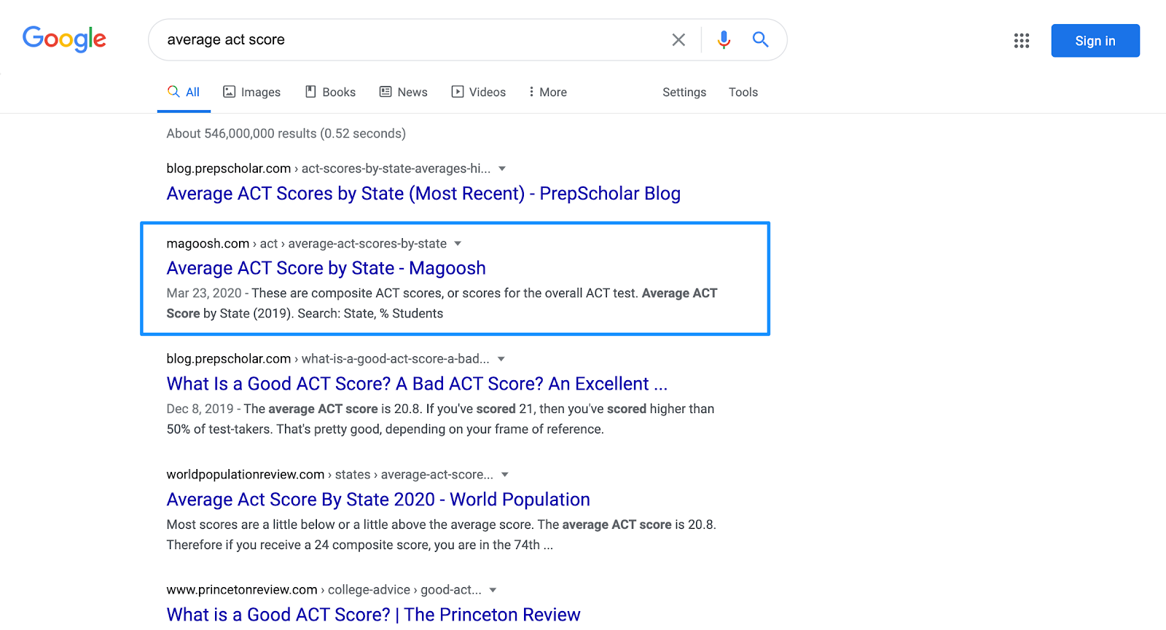Clear the search box text
The width and height of the screenshot is (1166, 630).
[x=678, y=40]
